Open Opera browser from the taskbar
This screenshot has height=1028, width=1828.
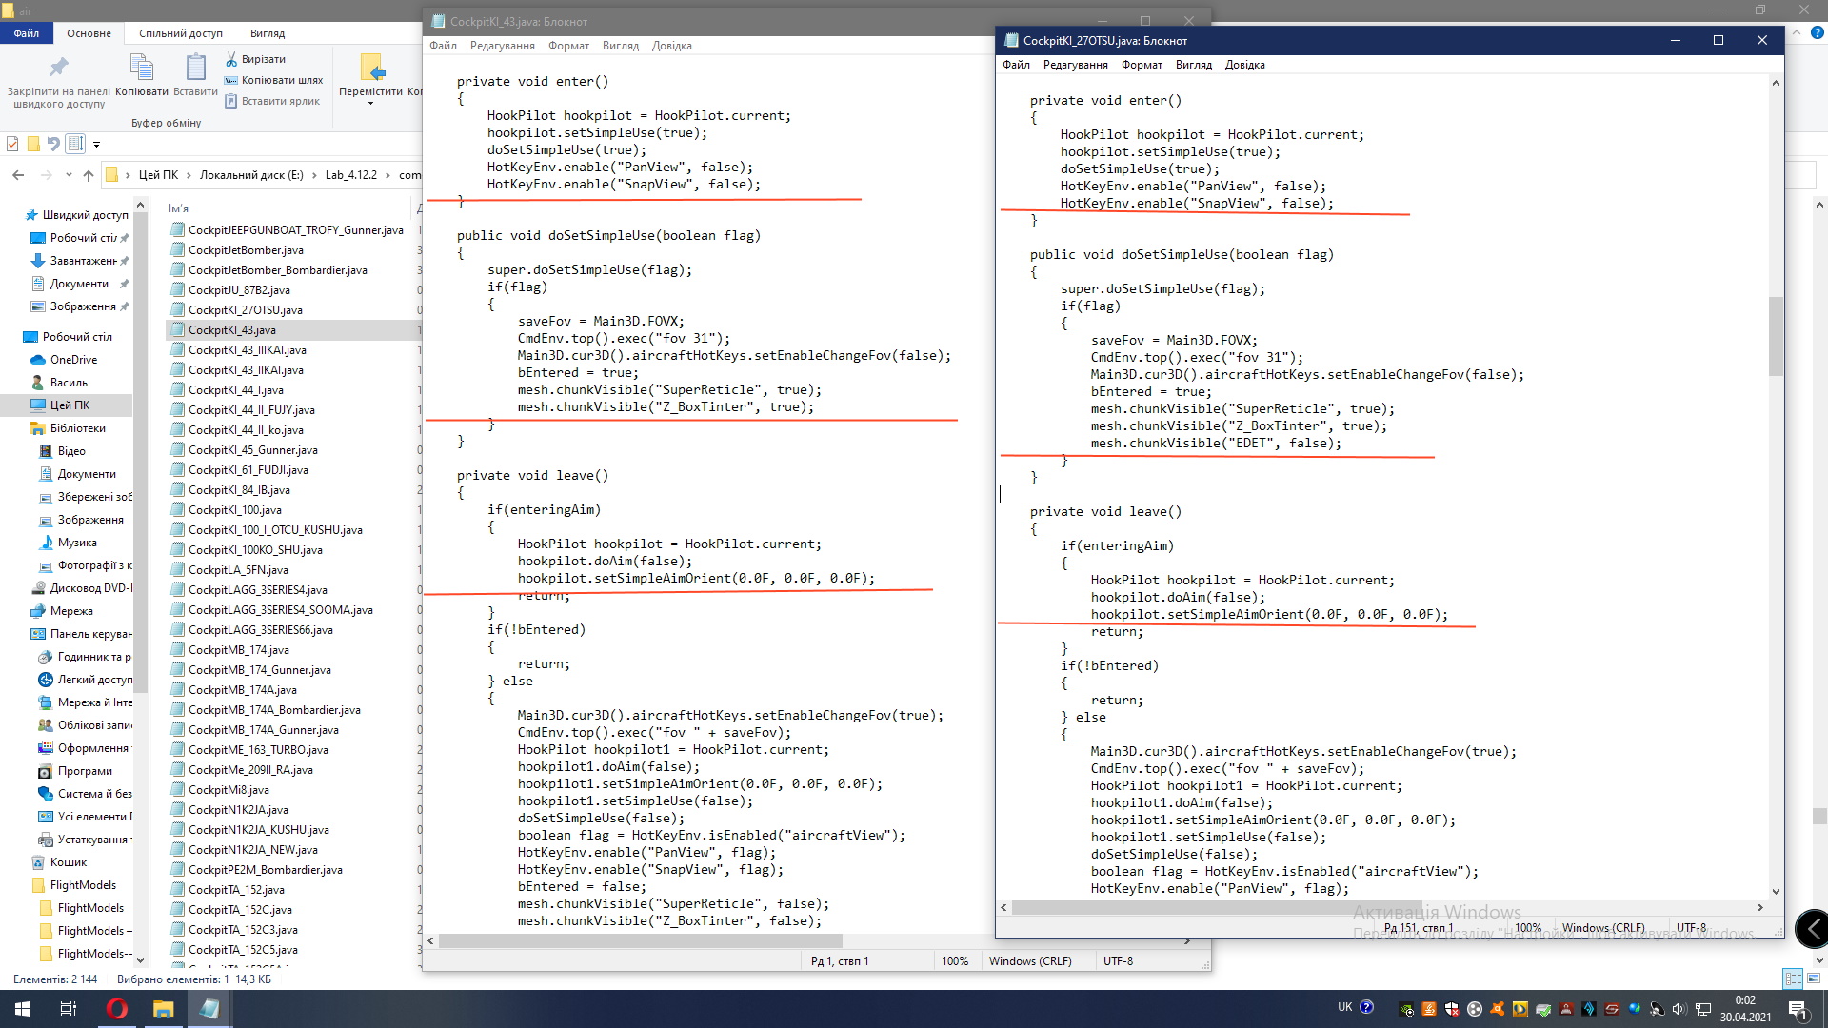click(116, 1009)
